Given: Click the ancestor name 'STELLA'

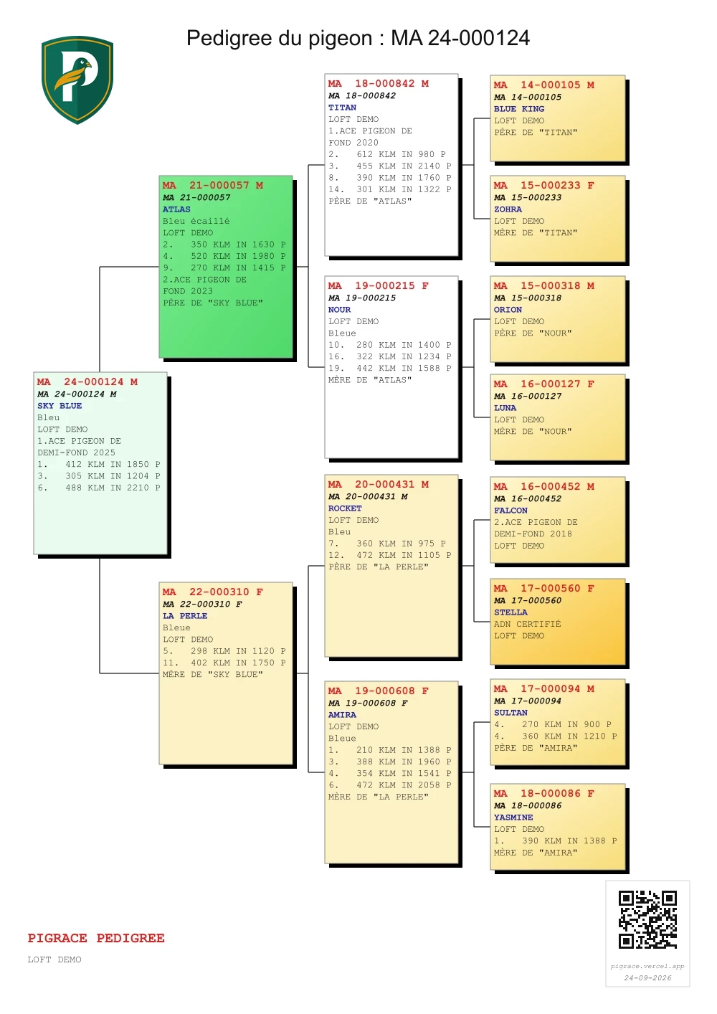Looking at the screenshot, I should 511,612.
